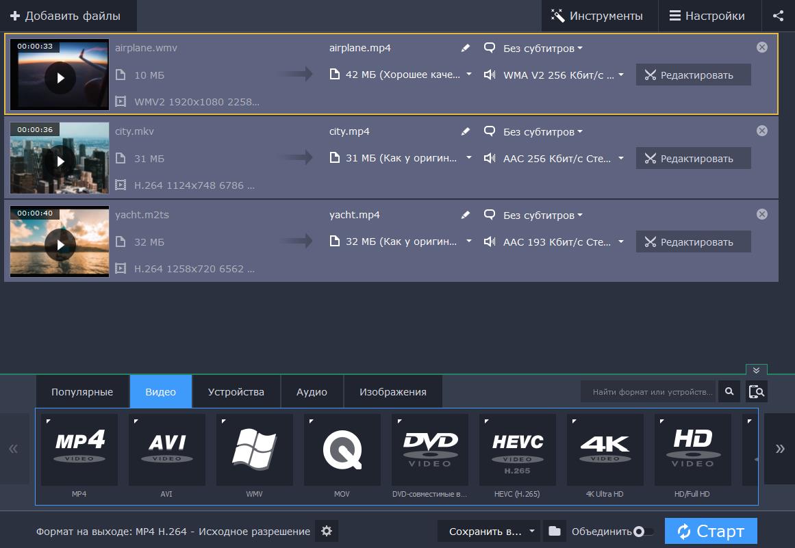
Task: Pick the 4K Ultra HD preset
Action: 605,449
